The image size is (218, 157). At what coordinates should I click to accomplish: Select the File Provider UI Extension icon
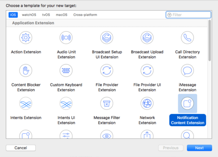tap(147, 71)
